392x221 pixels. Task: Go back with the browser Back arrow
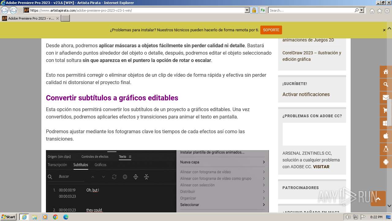[5, 10]
